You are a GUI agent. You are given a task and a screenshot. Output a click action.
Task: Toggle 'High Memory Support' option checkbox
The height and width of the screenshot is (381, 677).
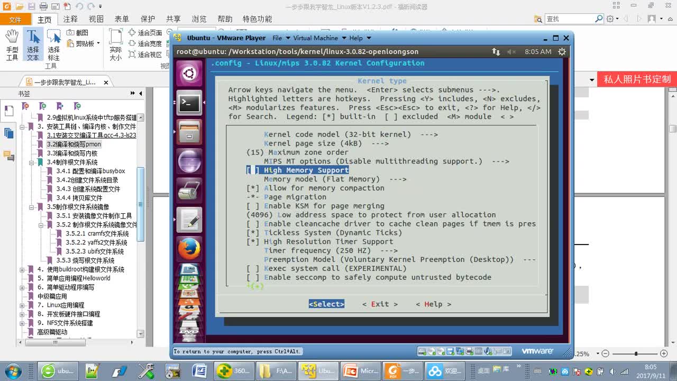tap(253, 170)
